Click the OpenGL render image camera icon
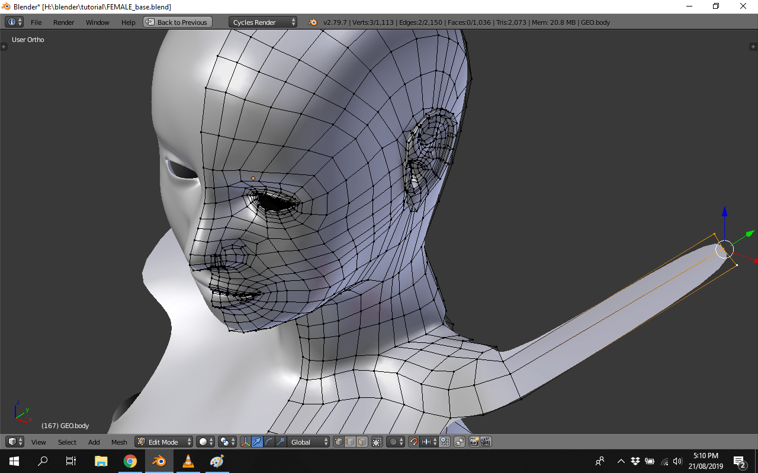 click(x=474, y=442)
